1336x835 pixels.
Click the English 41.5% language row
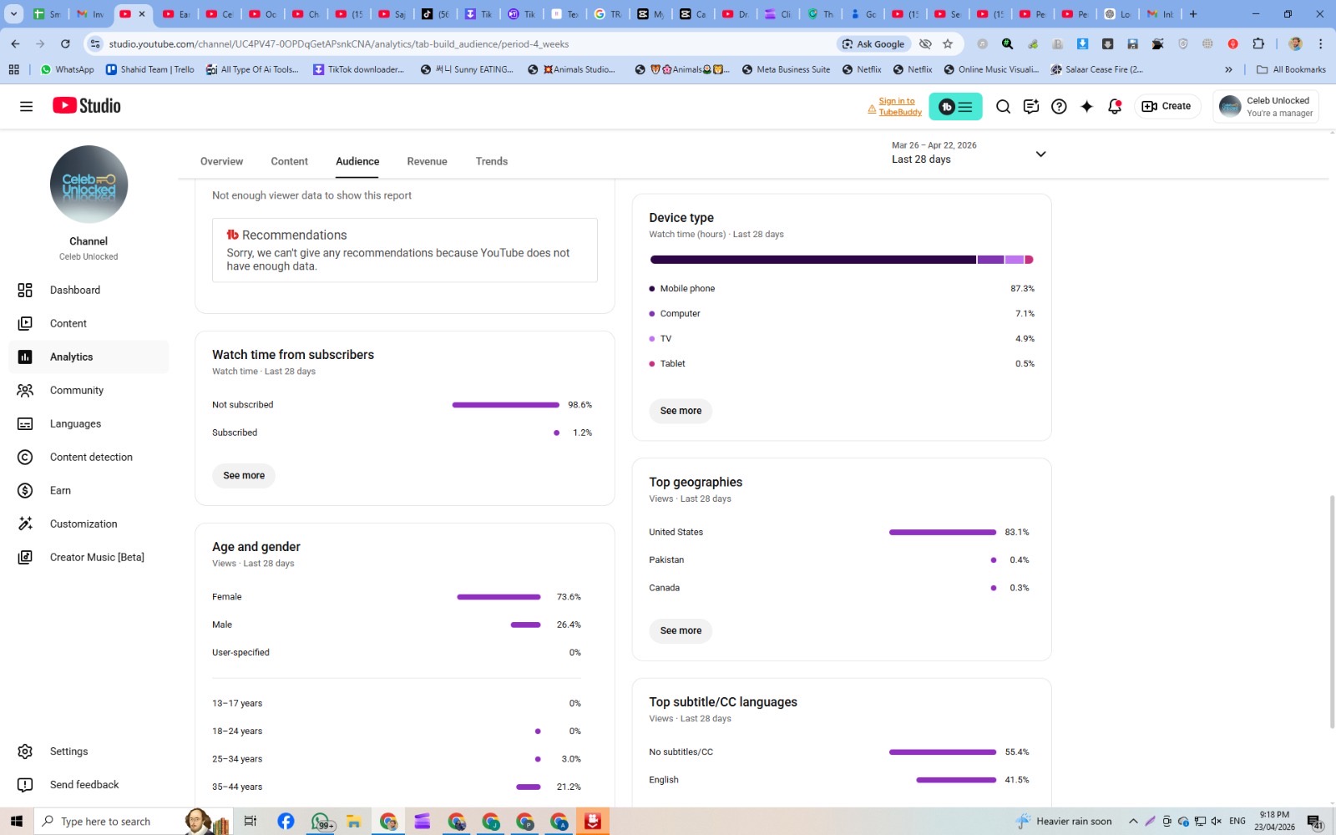839,780
